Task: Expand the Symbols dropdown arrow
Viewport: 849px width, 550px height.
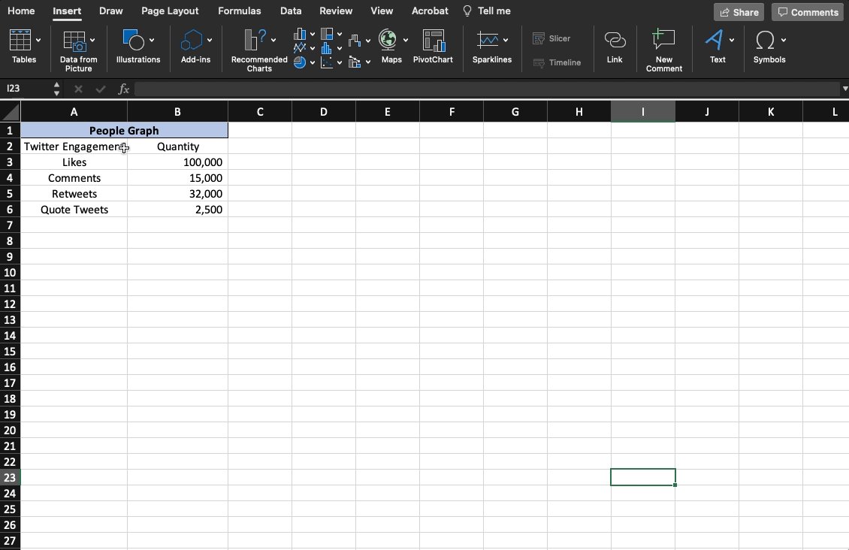Action: [x=784, y=40]
